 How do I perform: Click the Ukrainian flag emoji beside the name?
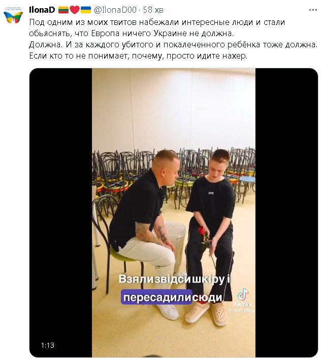[x=86, y=10]
